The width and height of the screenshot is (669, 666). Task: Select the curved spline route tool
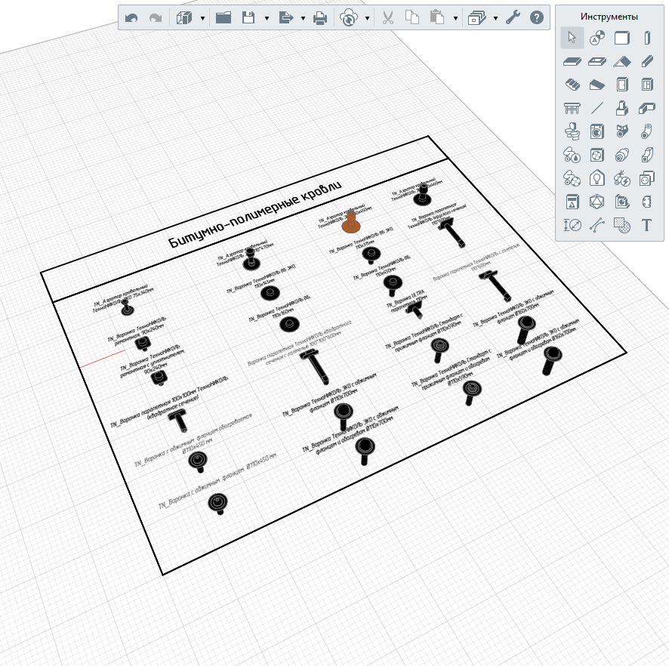tap(597, 225)
